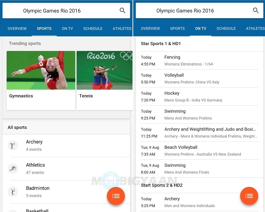The height and width of the screenshot is (212, 265).
Task: Select Archery 5:25 PM listing under HD2
Action: coord(200,202)
